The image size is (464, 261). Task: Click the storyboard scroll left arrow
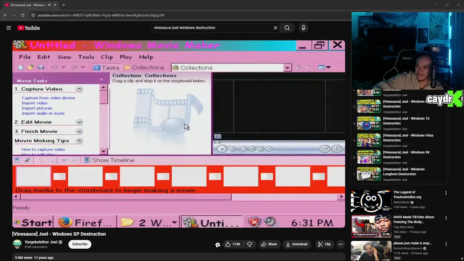pyautogui.click(x=16, y=196)
